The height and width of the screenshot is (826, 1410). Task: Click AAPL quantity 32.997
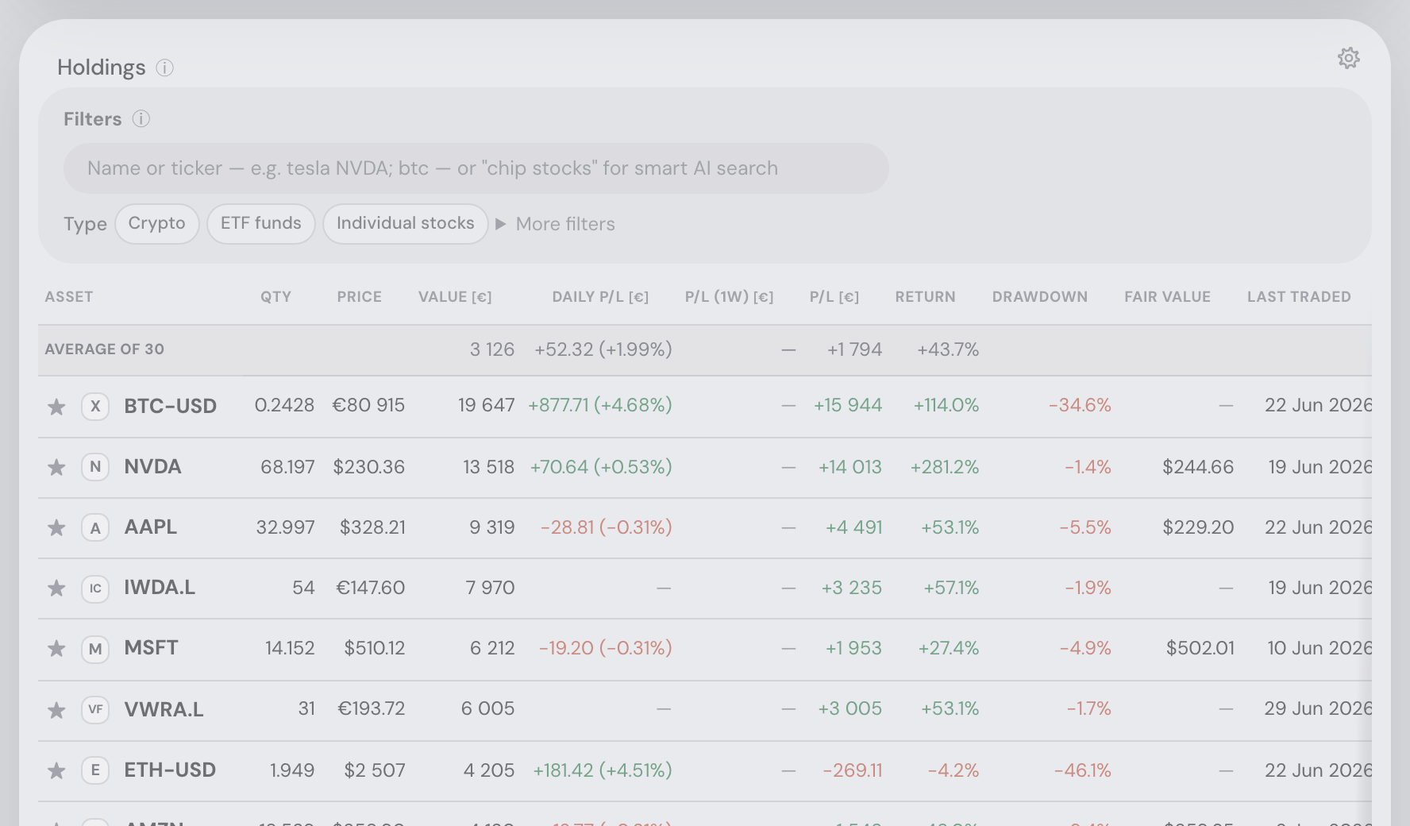click(286, 527)
